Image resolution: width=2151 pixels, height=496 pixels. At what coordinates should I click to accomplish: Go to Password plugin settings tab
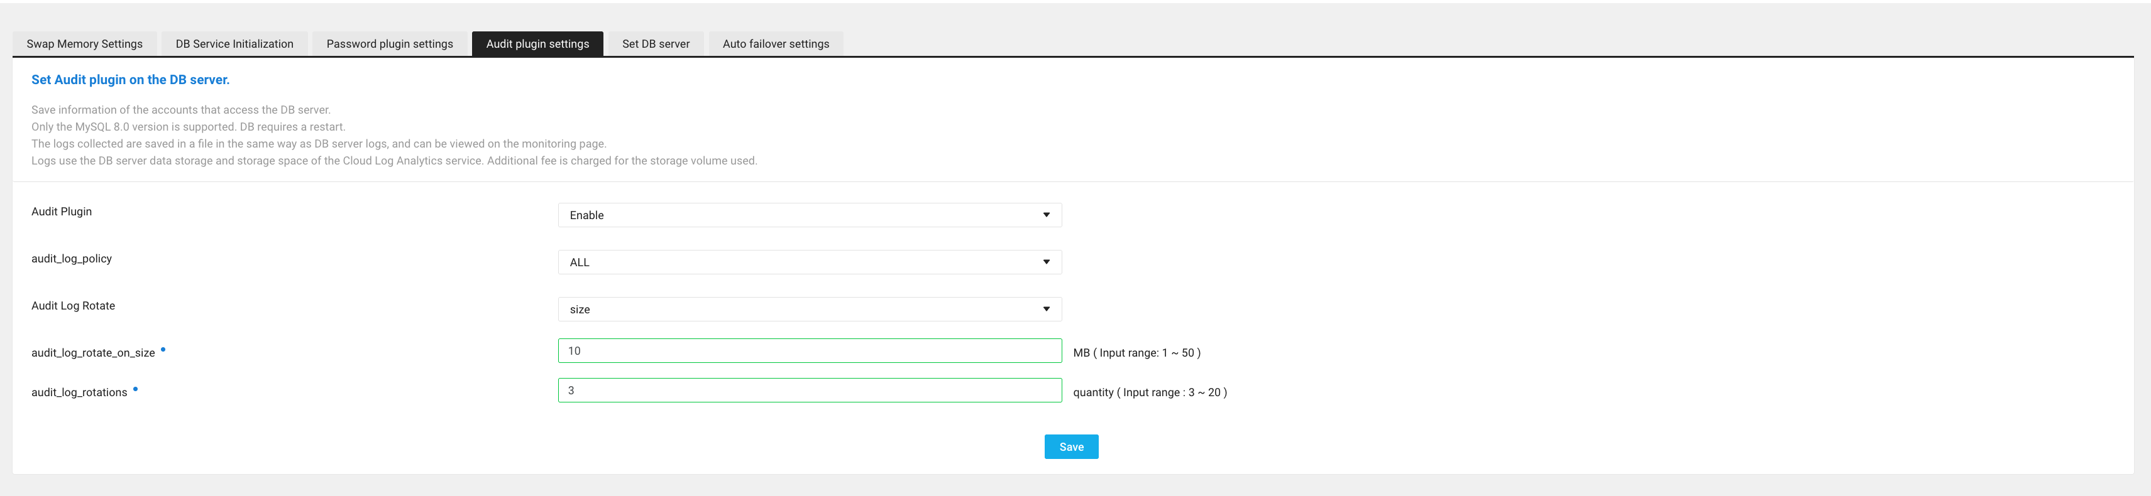390,44
